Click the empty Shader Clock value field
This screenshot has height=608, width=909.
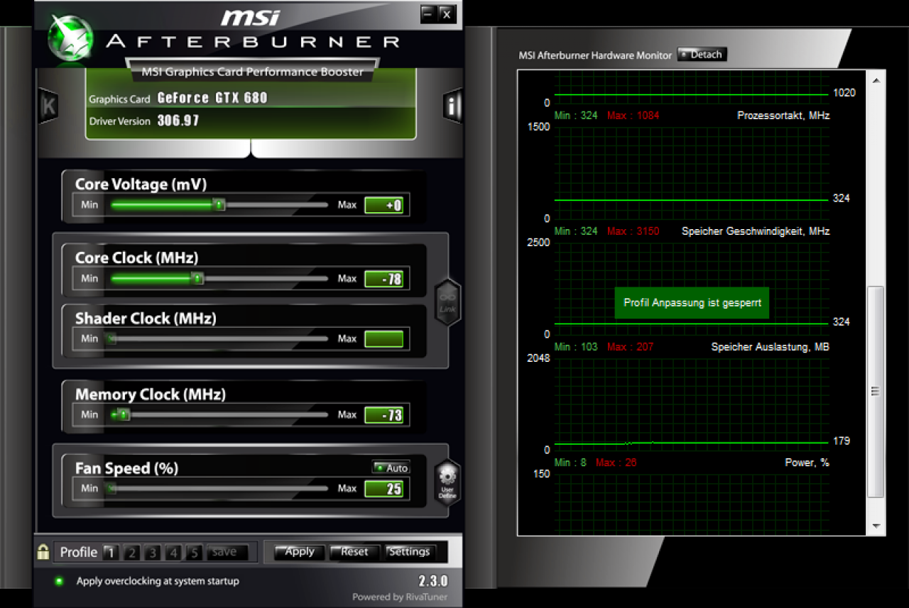pos(383,339)
